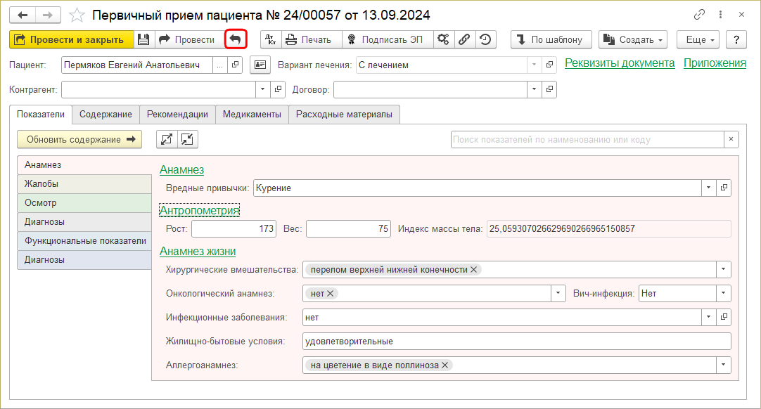Expand all indicator groups icon
The width and height of the screenshot is (761, 409).
pos(167,139)
